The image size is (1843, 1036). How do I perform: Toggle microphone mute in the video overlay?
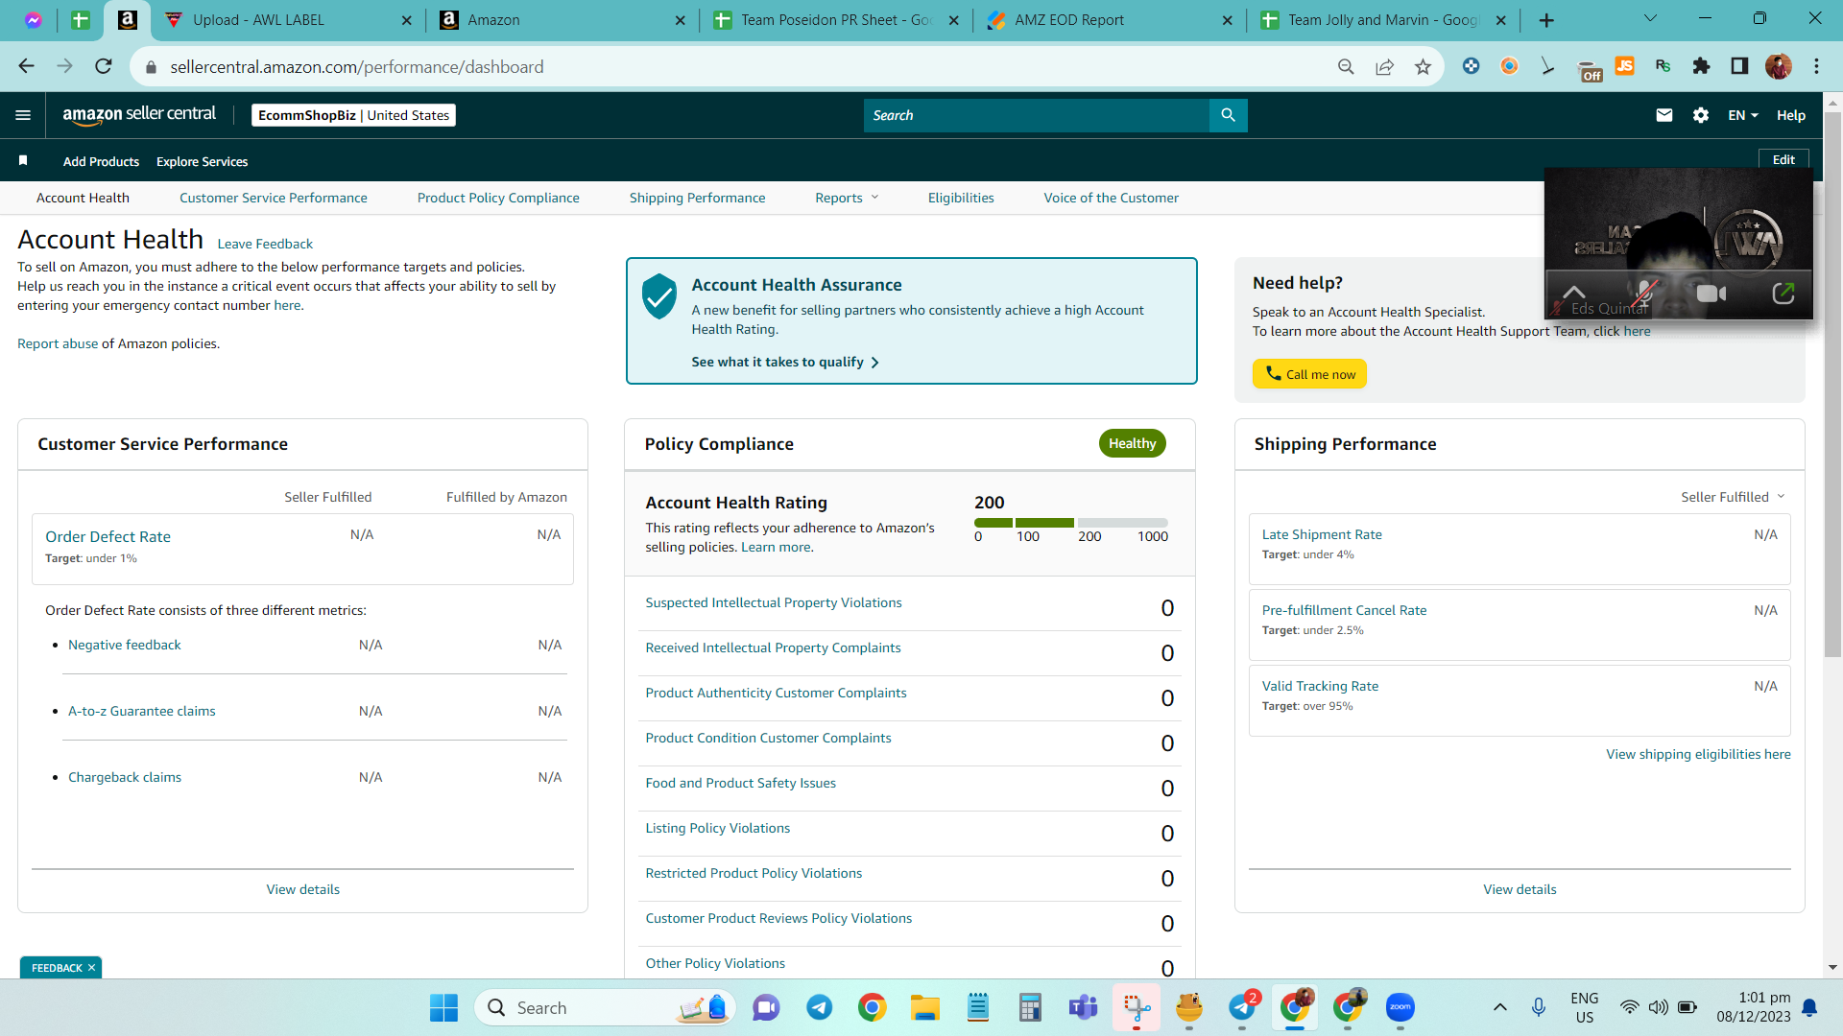tap(1645, 294)
